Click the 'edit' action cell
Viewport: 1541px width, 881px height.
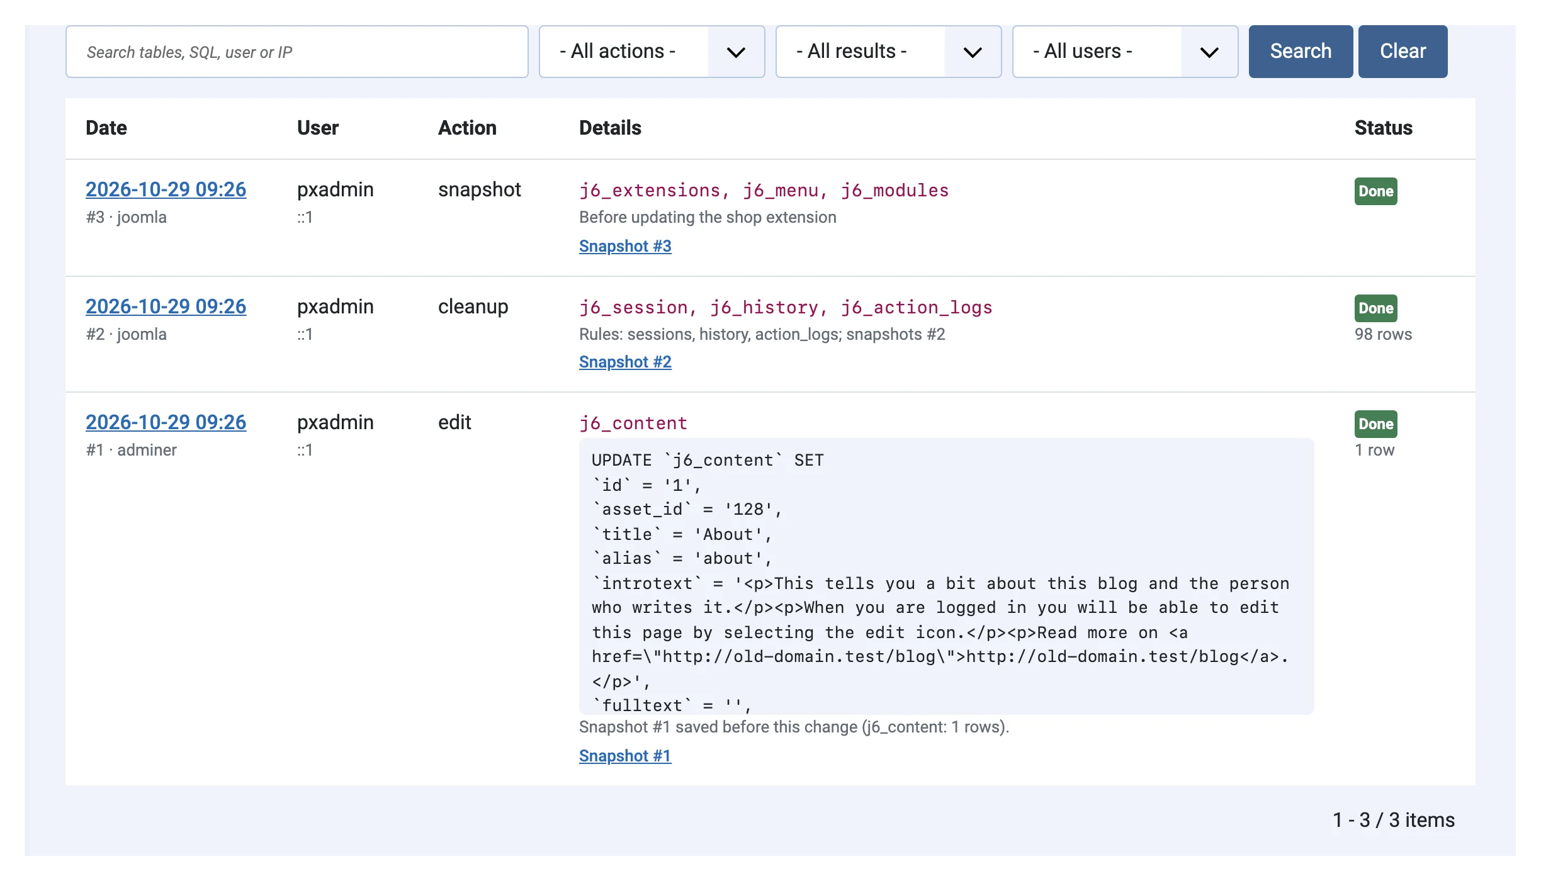pyautogui.click(x=454, y=422)
